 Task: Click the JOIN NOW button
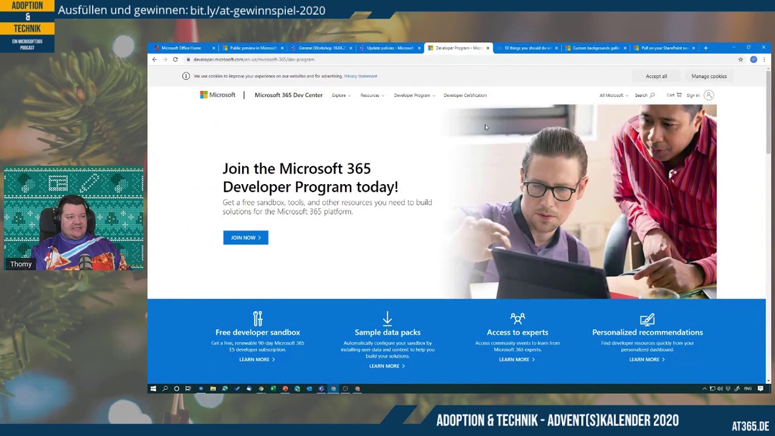[x=246, y=237]
